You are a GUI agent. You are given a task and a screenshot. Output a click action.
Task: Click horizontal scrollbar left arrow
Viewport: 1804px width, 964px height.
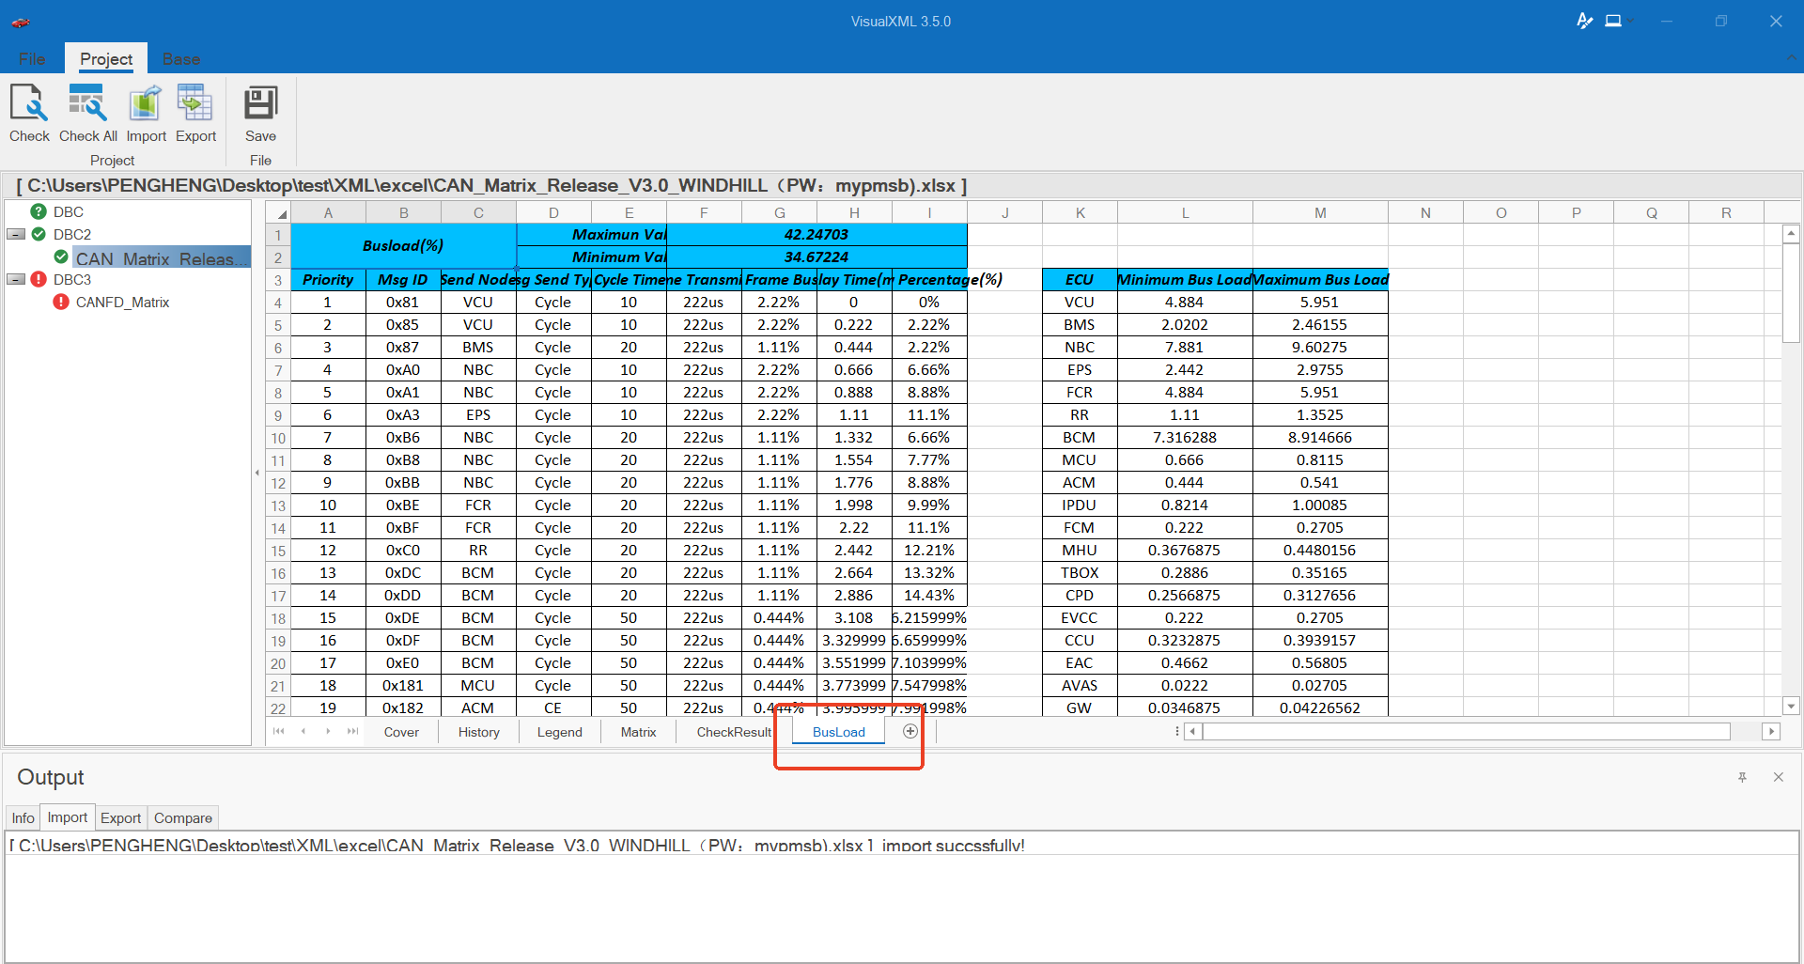pyautogui.click(x=1193, y=731)
